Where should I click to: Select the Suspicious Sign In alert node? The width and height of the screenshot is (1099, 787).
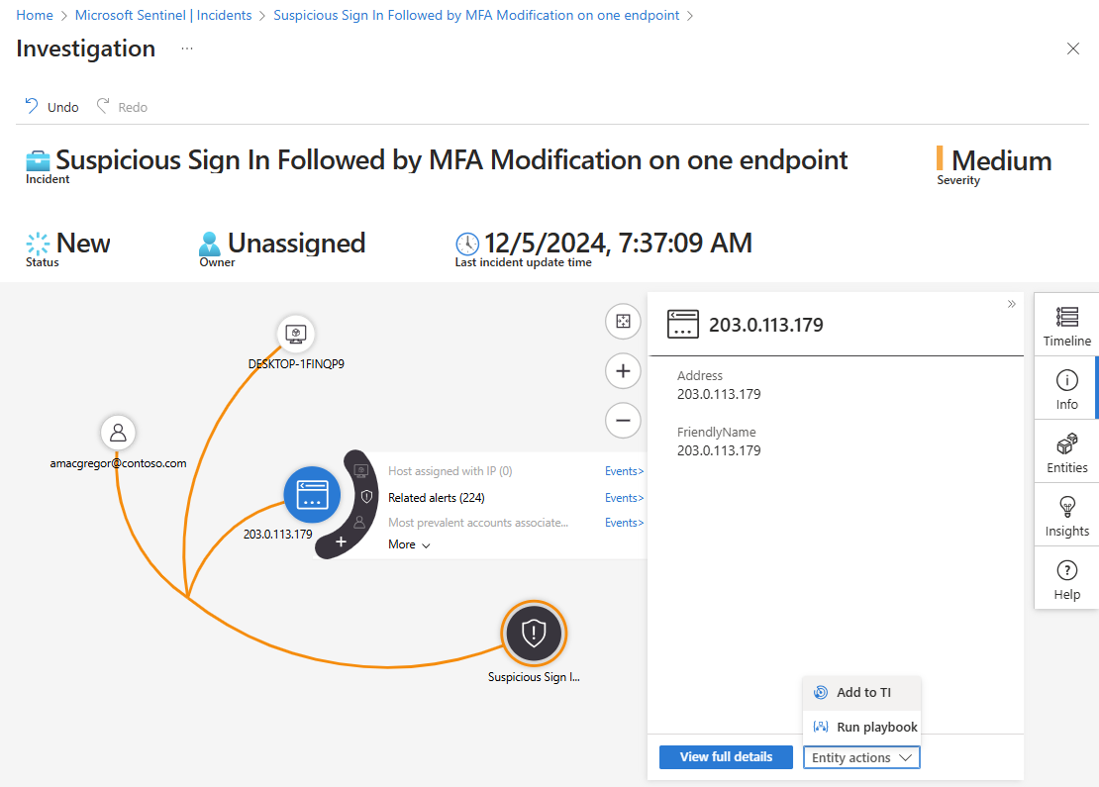tap(534, 633)
